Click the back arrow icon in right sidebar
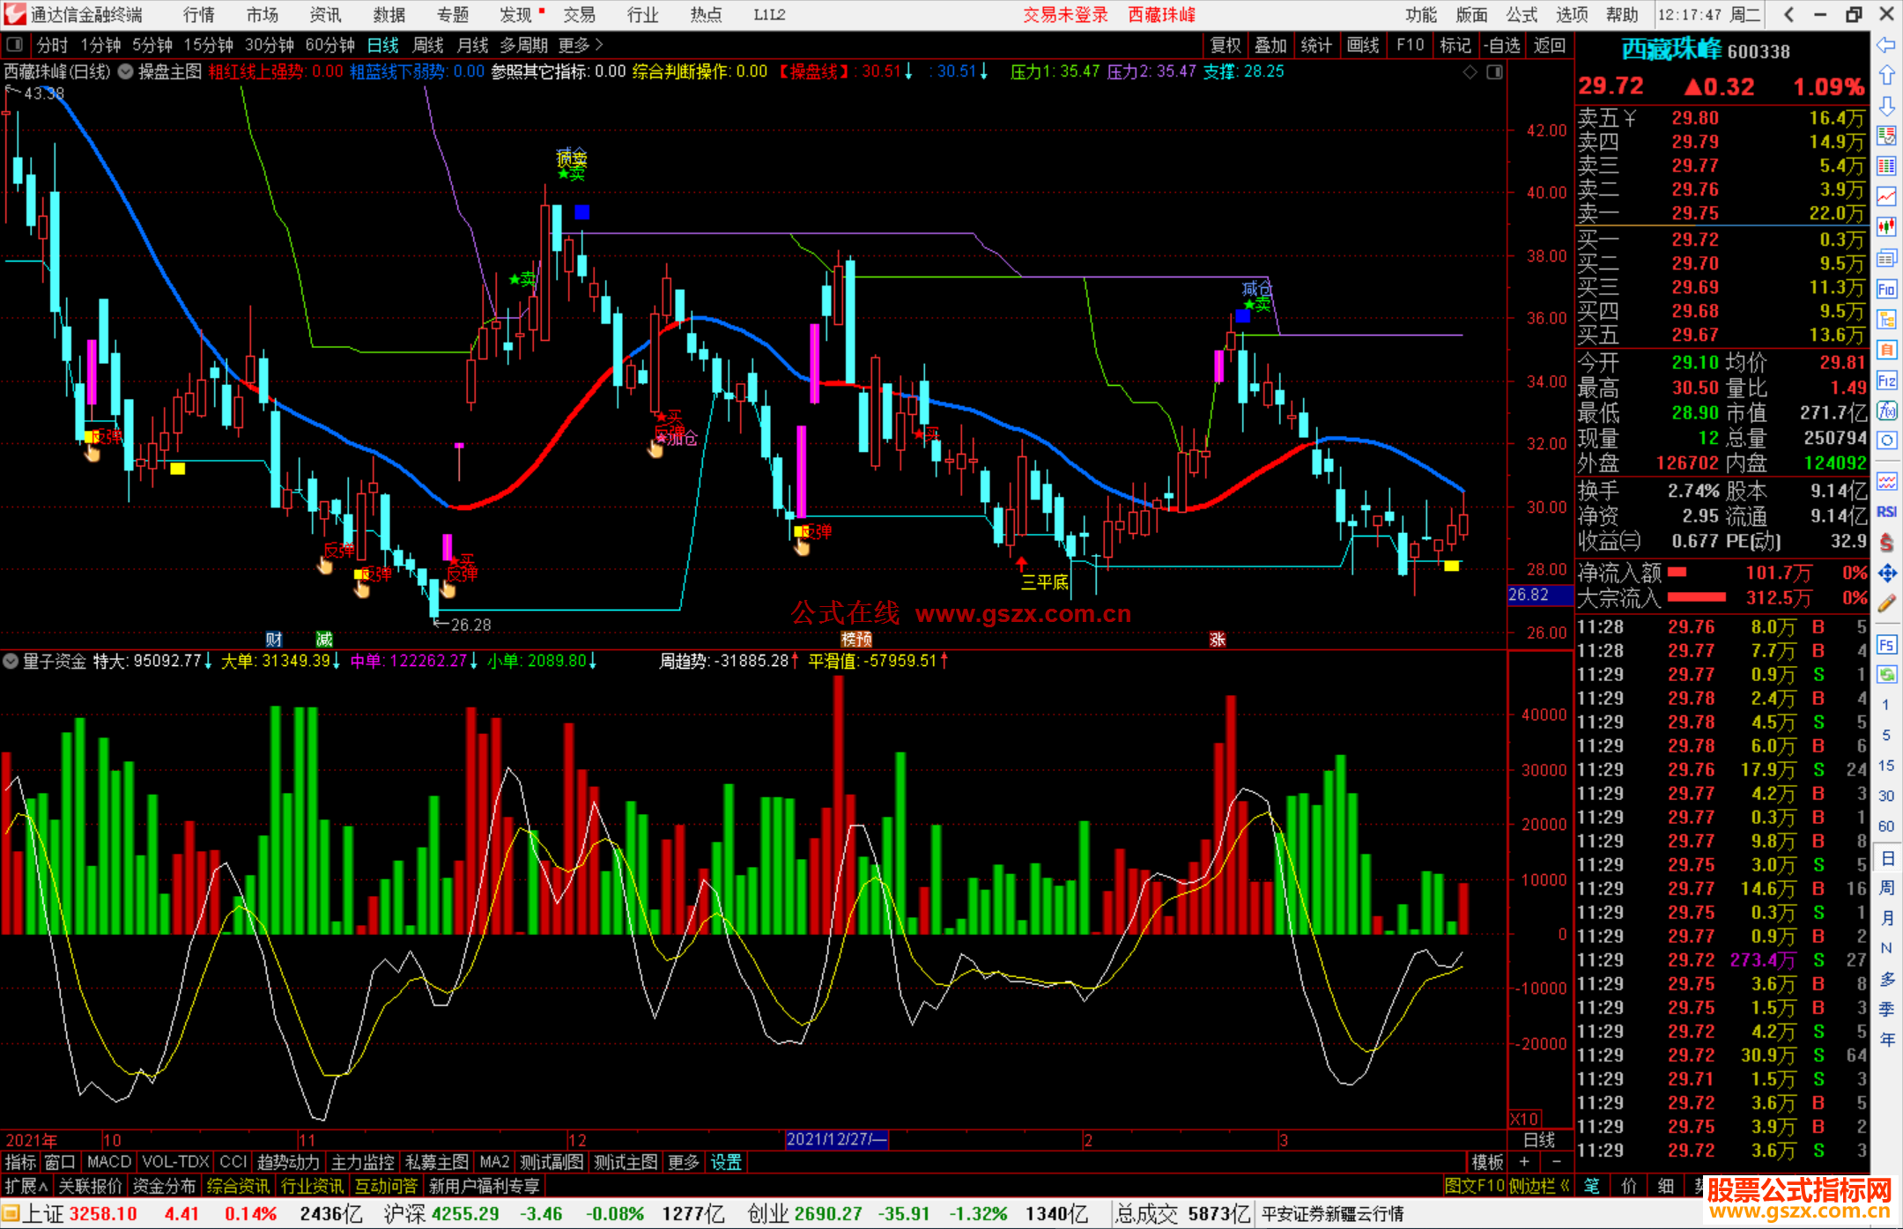1903x1229 pixels. [x=1886, y=45]
